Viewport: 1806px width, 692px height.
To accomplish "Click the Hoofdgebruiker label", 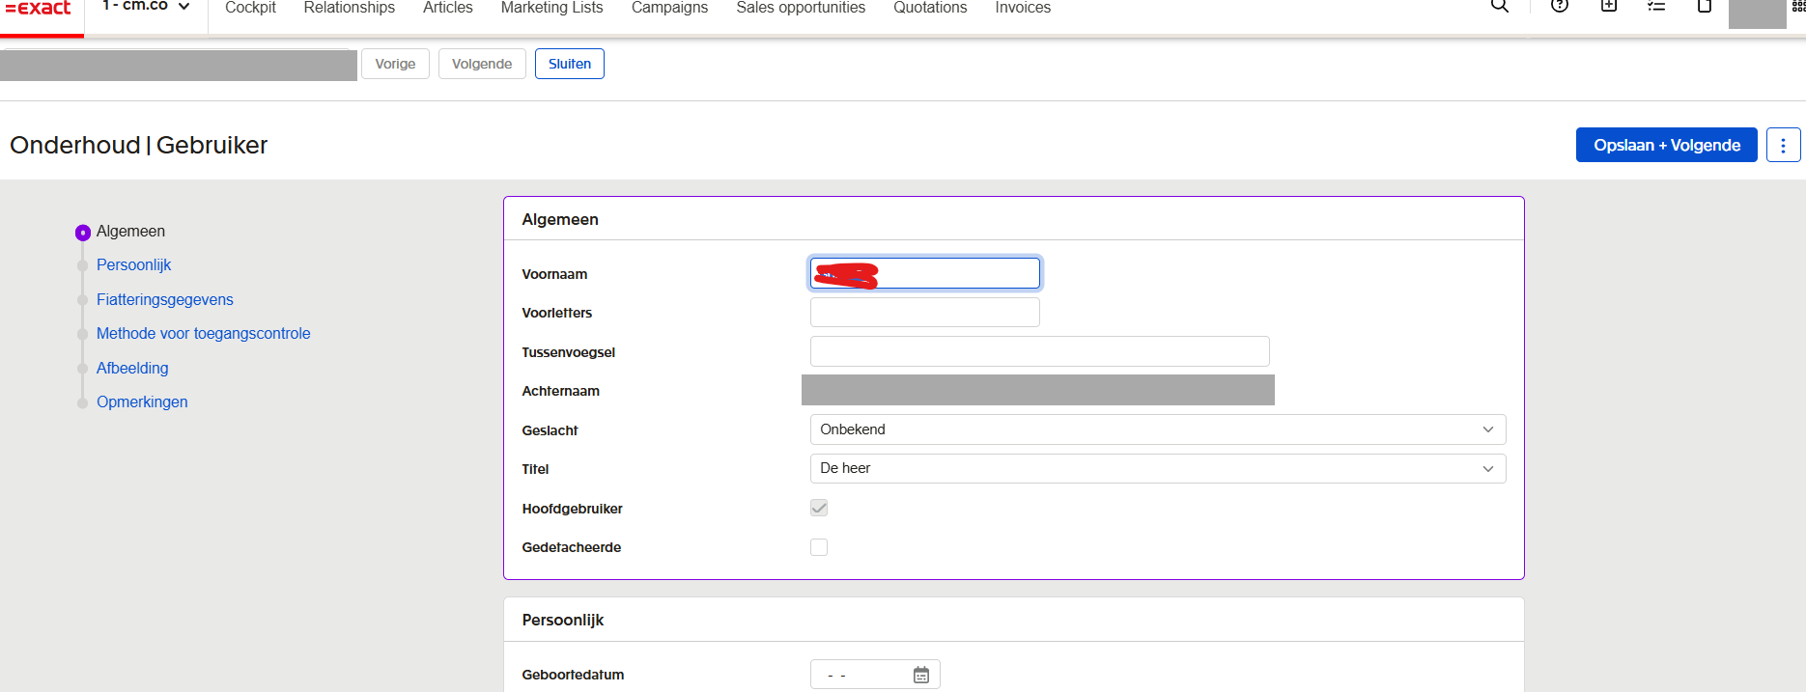I will [572, 509].
